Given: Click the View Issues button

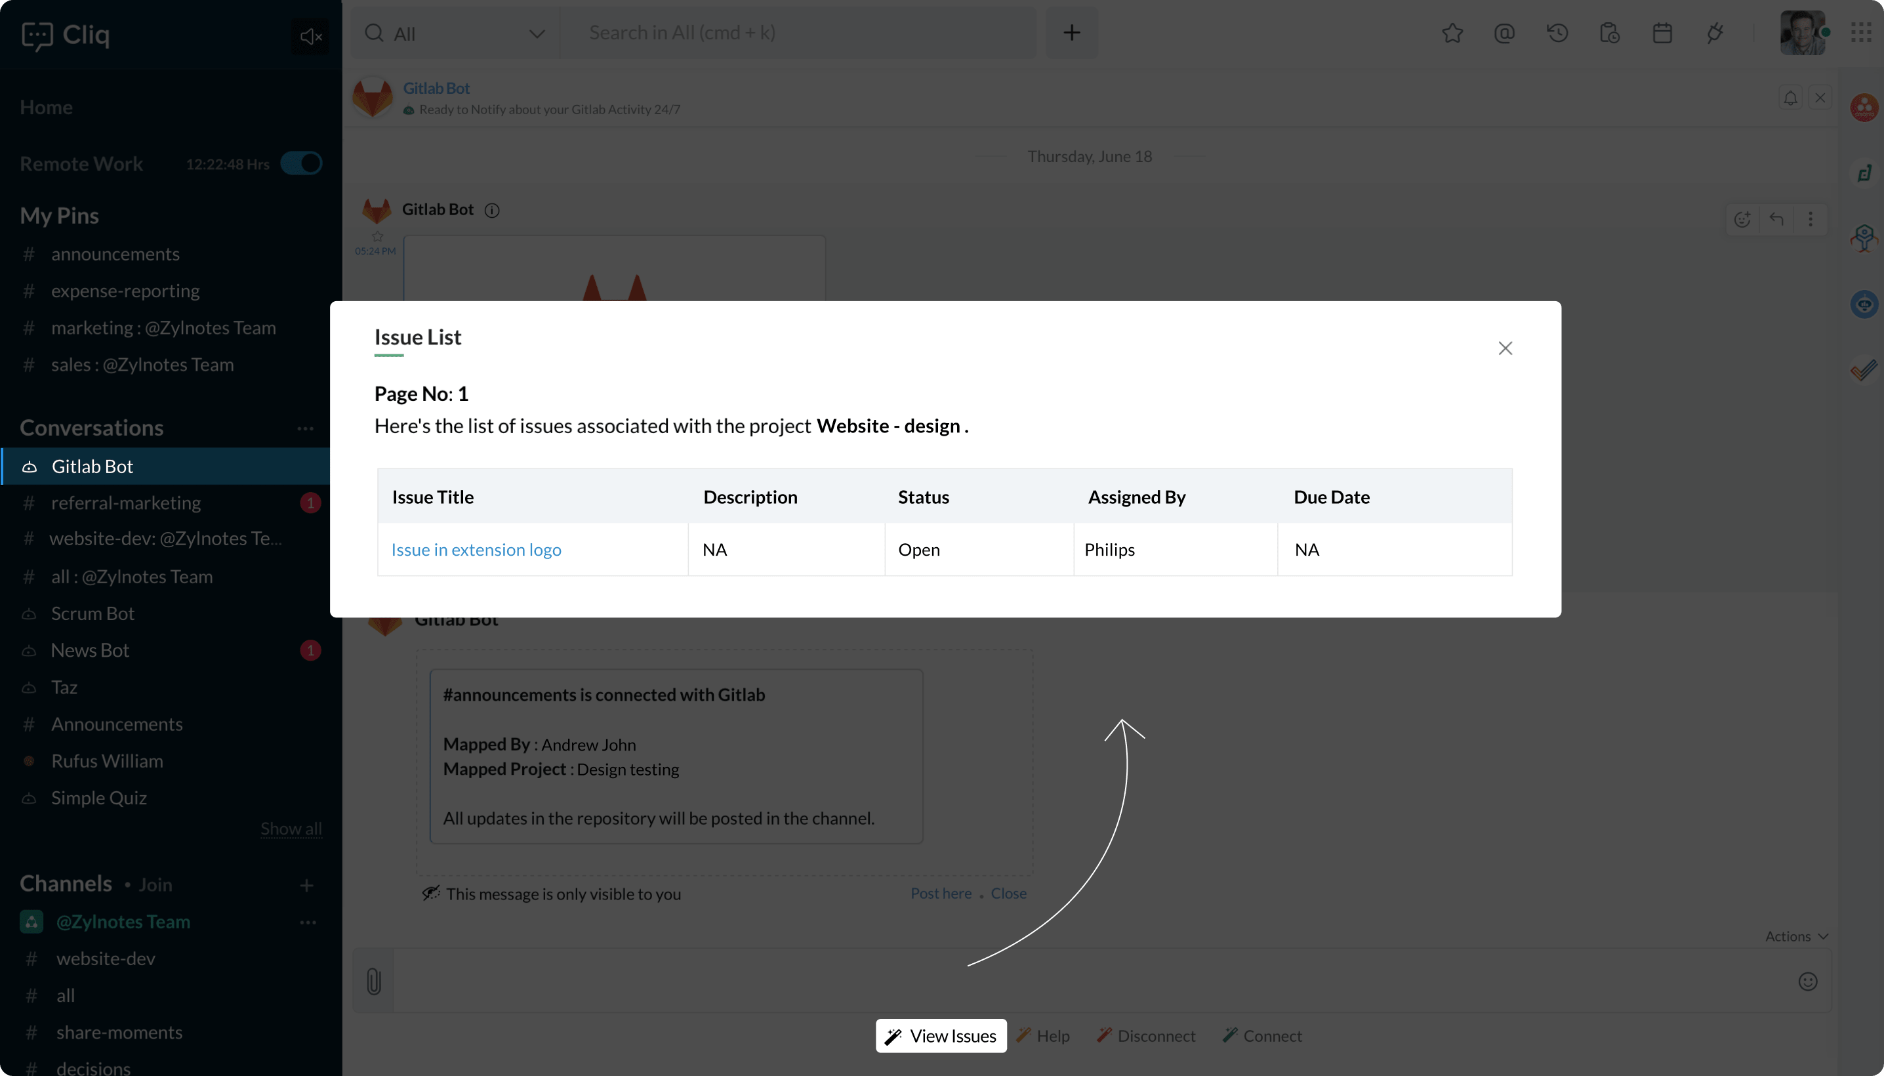Looking at the screenshot, I should pos(941,1036).
